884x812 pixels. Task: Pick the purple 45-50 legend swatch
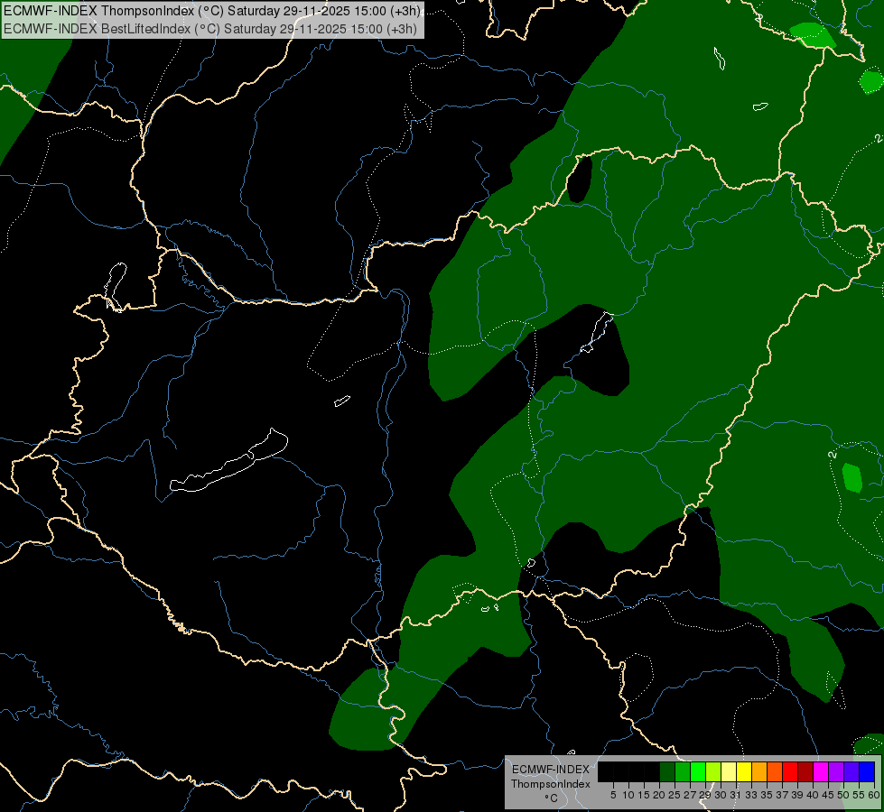pyautogui.click(x=836, y=771)
